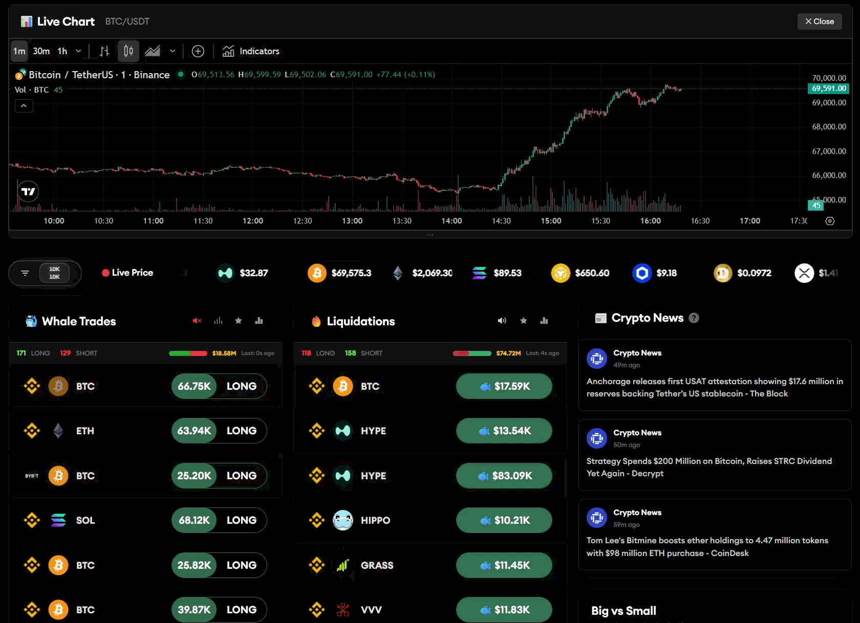Unmute Whale Trades sound alerts
The height and width of the screenshot is (623, 860).
197,321
